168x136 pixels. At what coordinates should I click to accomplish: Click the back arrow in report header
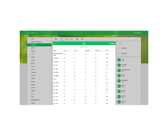pyautogui.click(x=54, y=43)
